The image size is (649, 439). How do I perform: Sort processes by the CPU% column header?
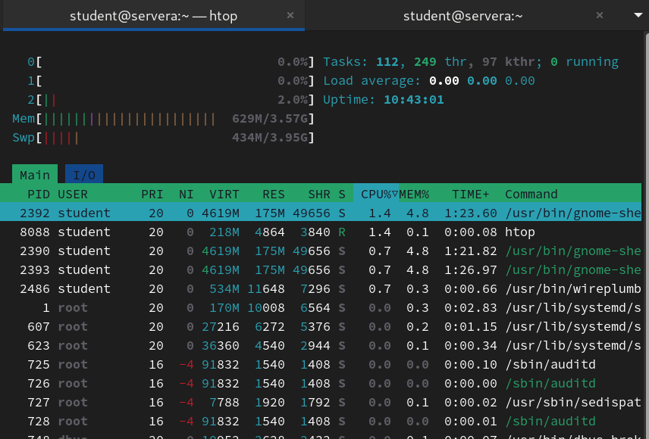(x=379, y=194)
